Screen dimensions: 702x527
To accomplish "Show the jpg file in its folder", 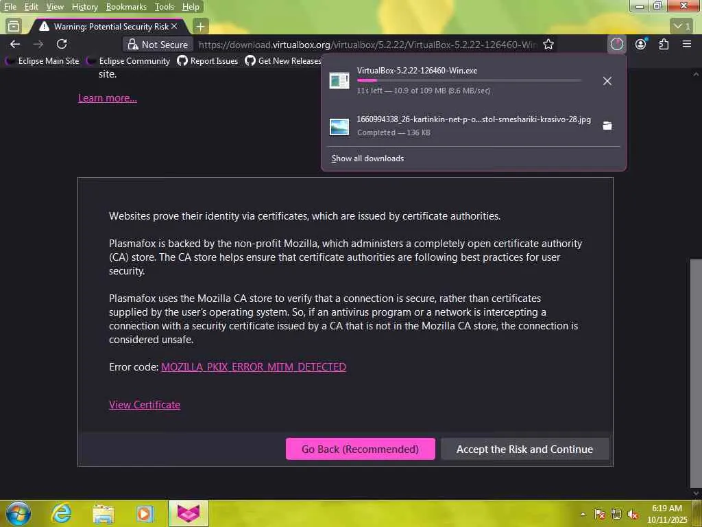I will click(x=607, y=126).
